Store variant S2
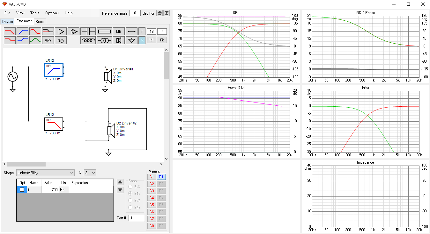The image size is (430, 234). [x=152, y=184]
